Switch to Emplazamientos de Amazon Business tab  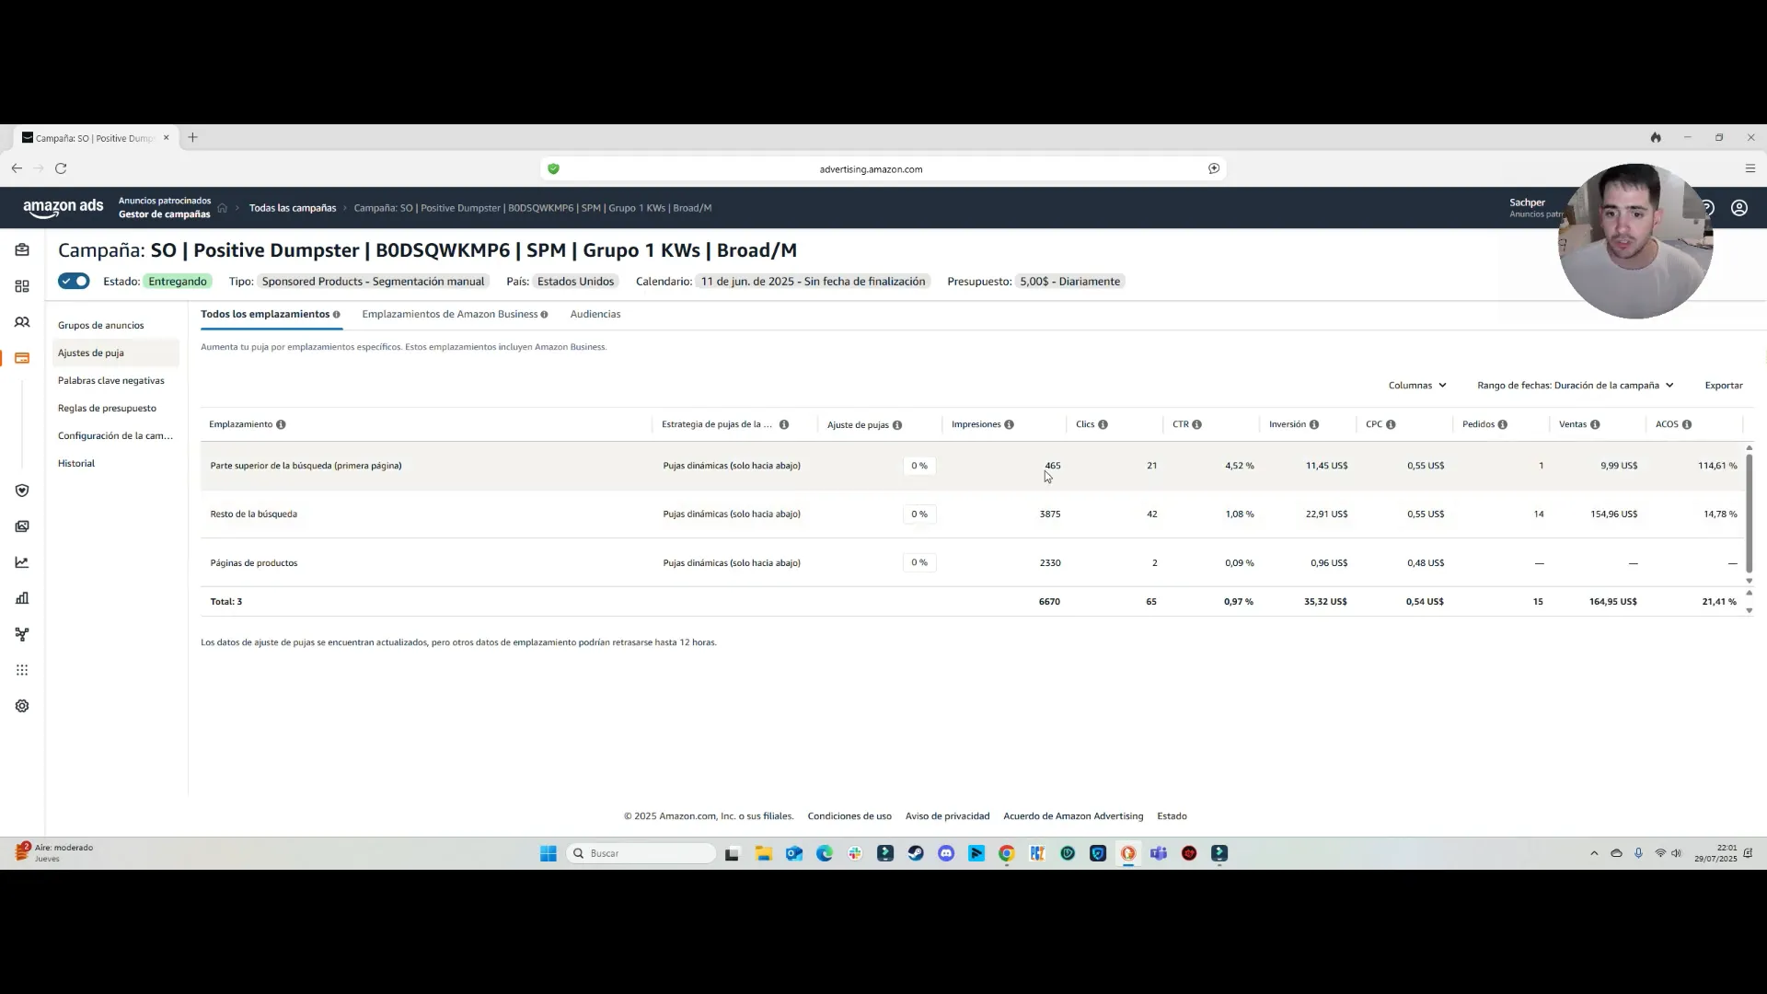point(455,314)
